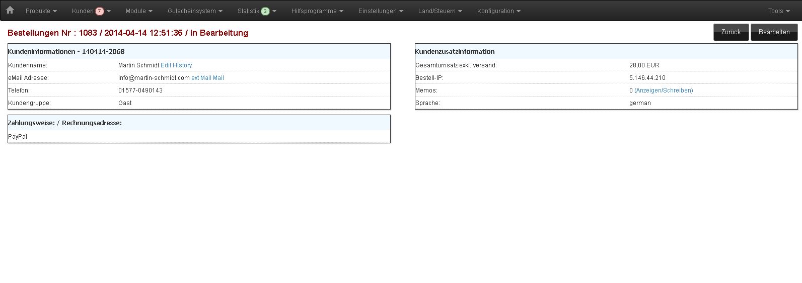Screen dimensions: 802x283
Task: Expand the Land/Steuern menu
Action: pos(440,11)
